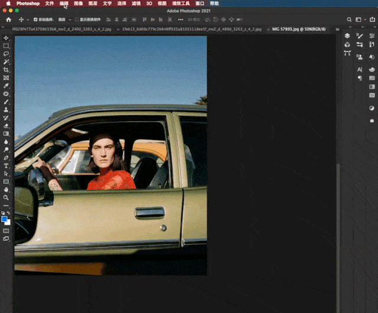Open the 窗口 (Window) menu

200,4
